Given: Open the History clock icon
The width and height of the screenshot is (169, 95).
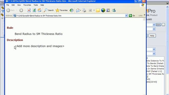Looking at the screenshot, I should (x=72, y=10).
